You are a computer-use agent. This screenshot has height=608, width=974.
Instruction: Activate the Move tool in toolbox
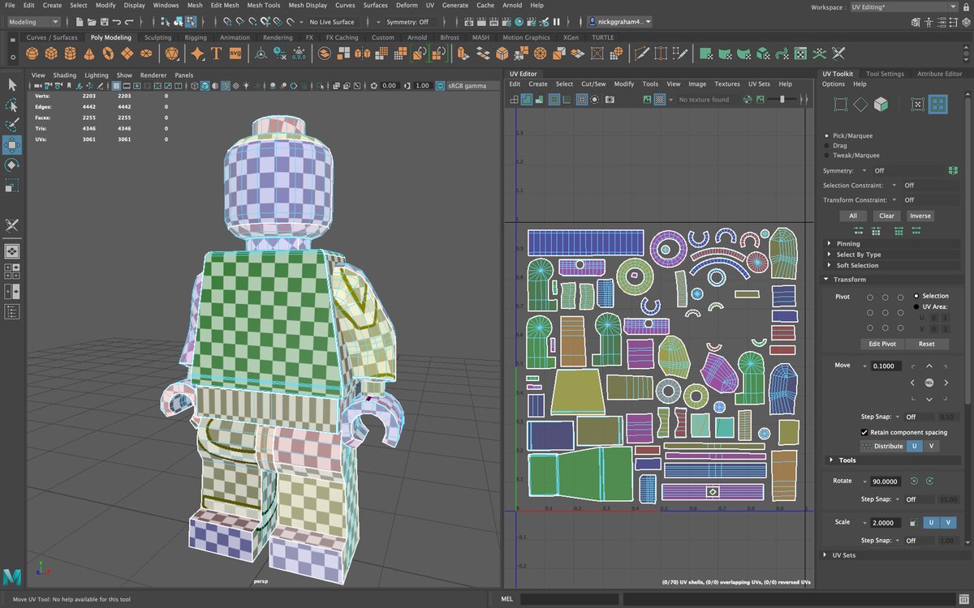coord(12,145)
